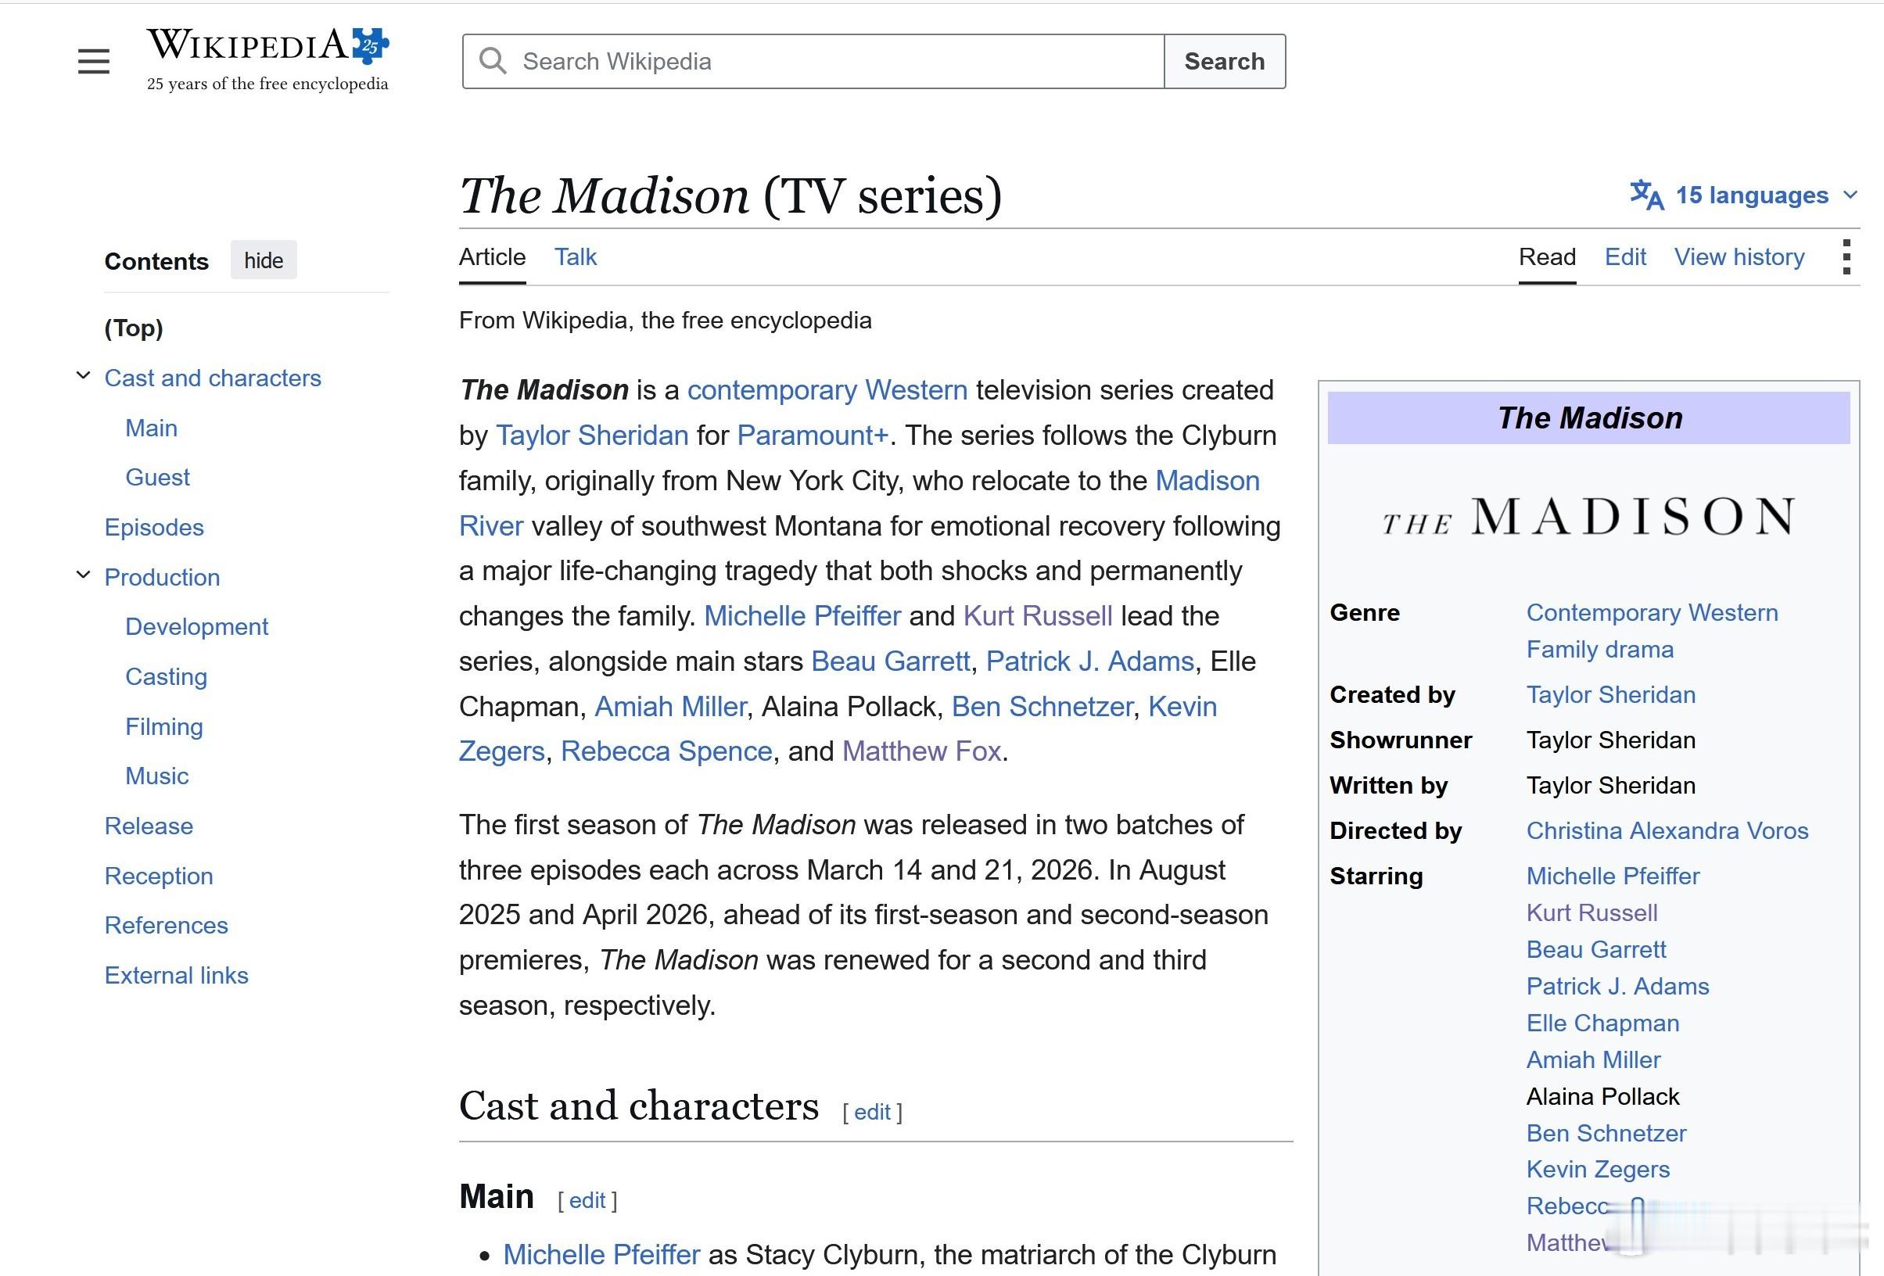
Task: Open Beau Garrett link in intro paragraph
Action: pyautogui.click(x=890, y=661)
